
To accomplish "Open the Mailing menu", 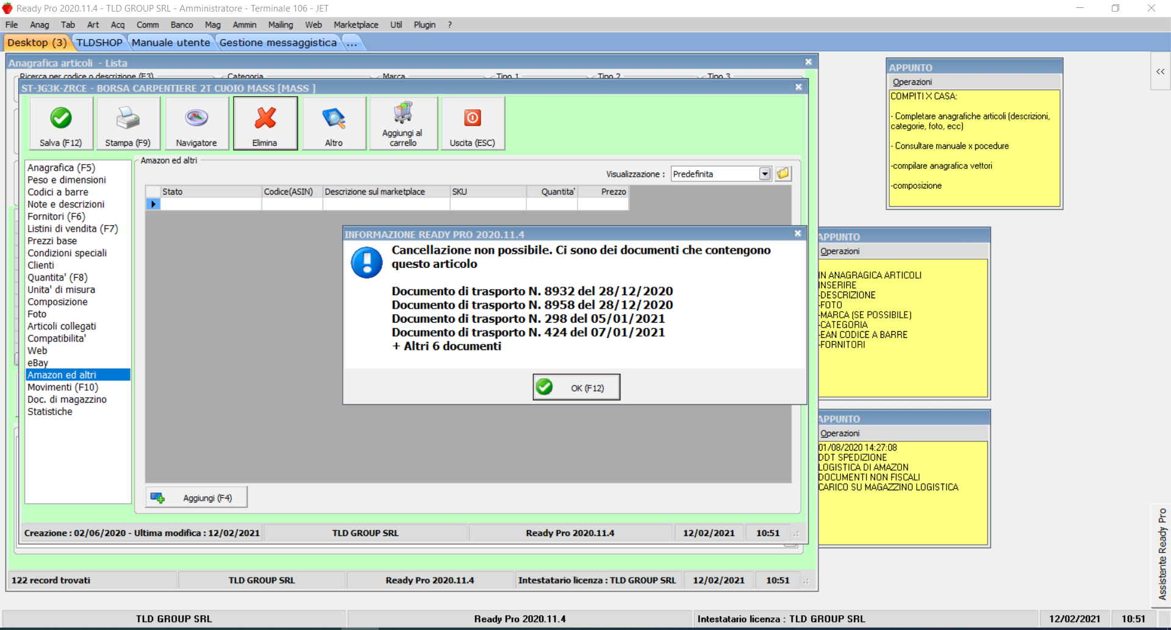I will point(281,25).
